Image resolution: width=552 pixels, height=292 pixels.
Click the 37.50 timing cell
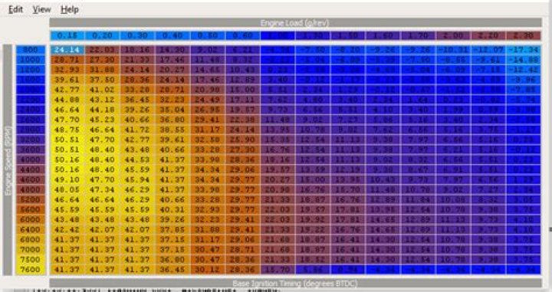[x=102, y=80]
